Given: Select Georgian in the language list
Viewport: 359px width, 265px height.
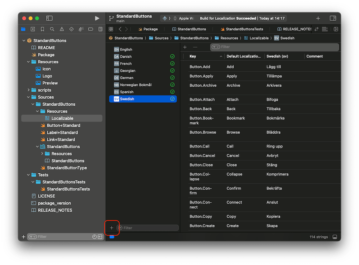Looking at the screenshot, I should pyautogui.click(x=143, y=71).
